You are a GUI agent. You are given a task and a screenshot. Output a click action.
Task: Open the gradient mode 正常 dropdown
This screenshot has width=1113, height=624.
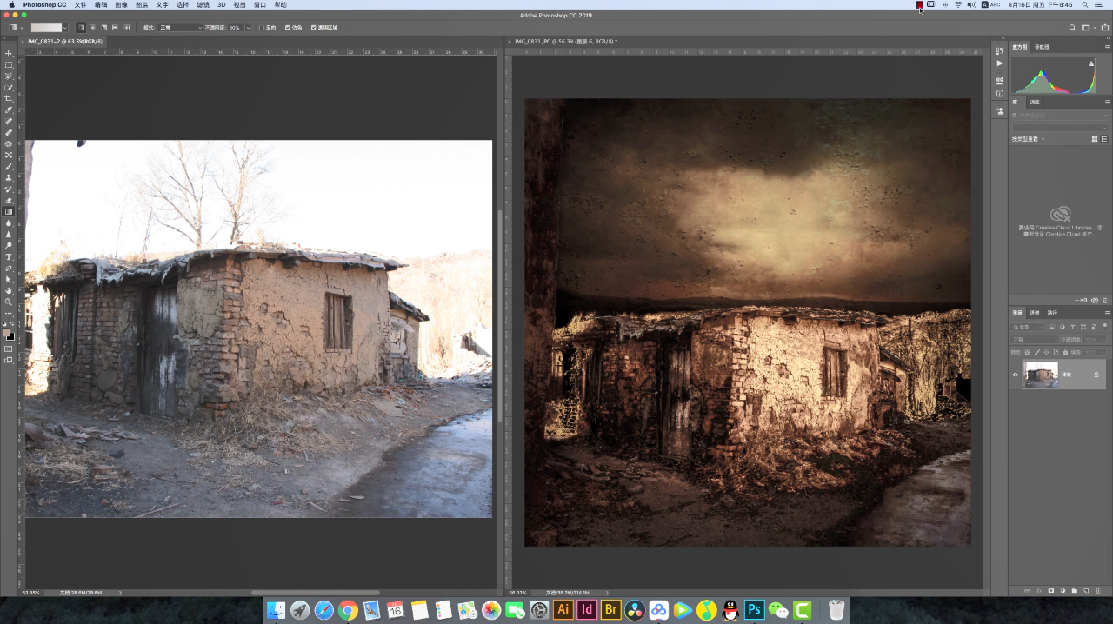(x=180, y=28)
